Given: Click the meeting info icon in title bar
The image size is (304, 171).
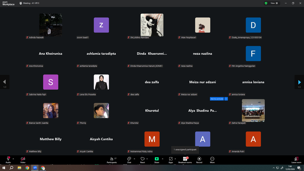Looking at the screenshot, I should click(21, 3).
